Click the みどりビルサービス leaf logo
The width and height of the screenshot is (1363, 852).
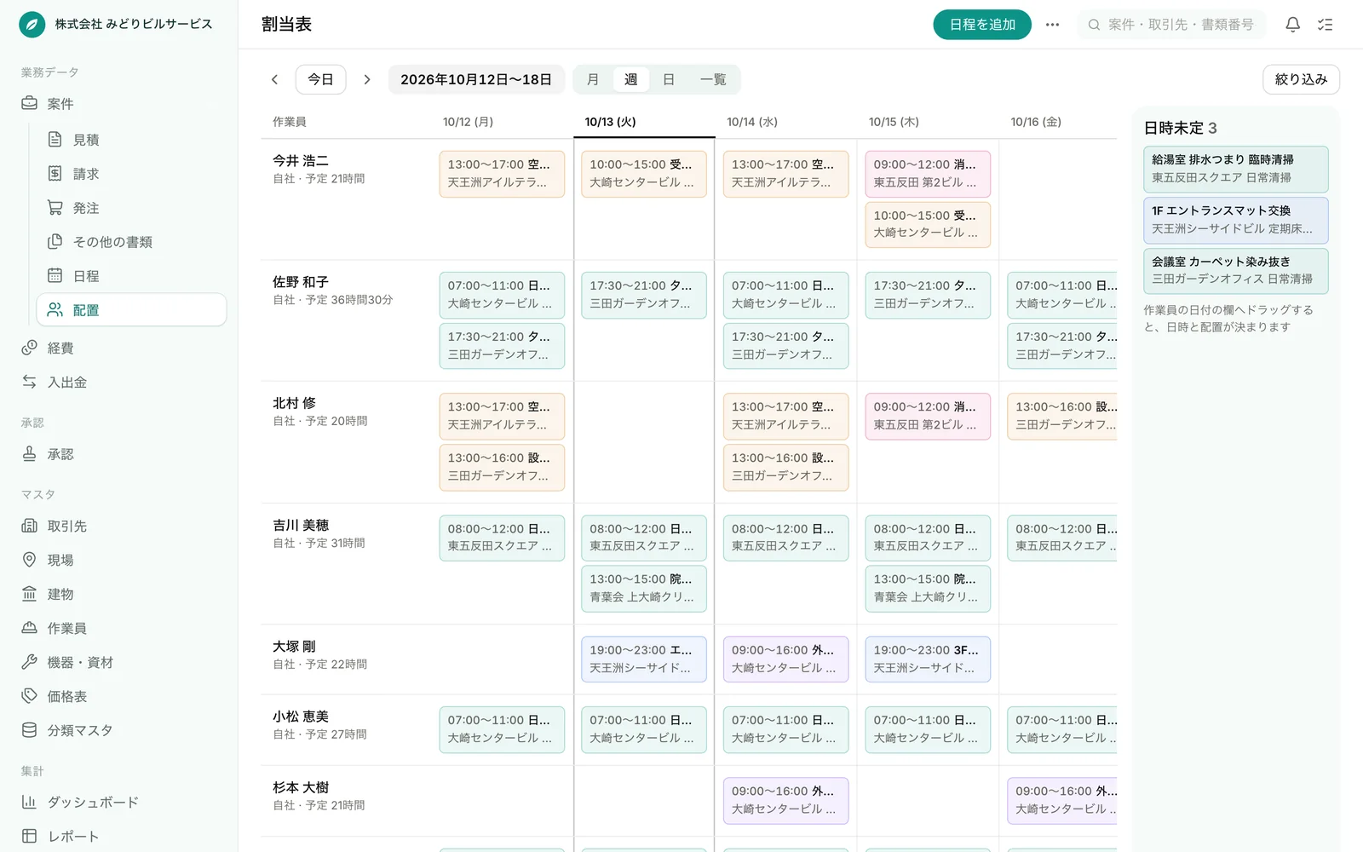(32, 25)
